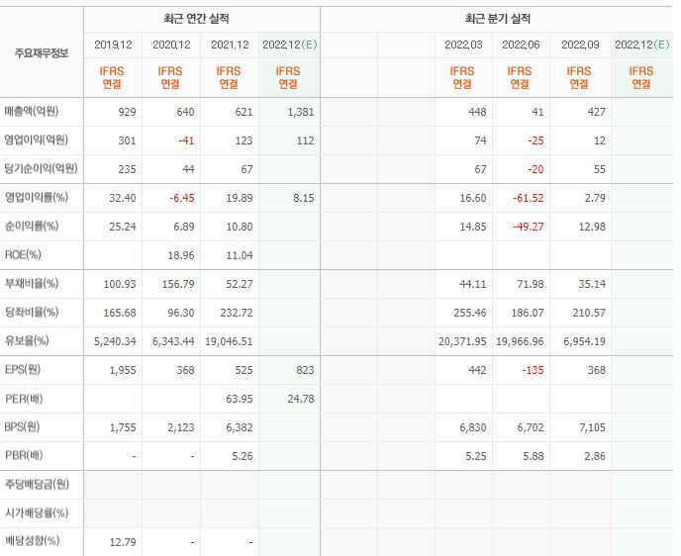Select the ROE(%) row label
Screen dimensions: 681x556
23,255
